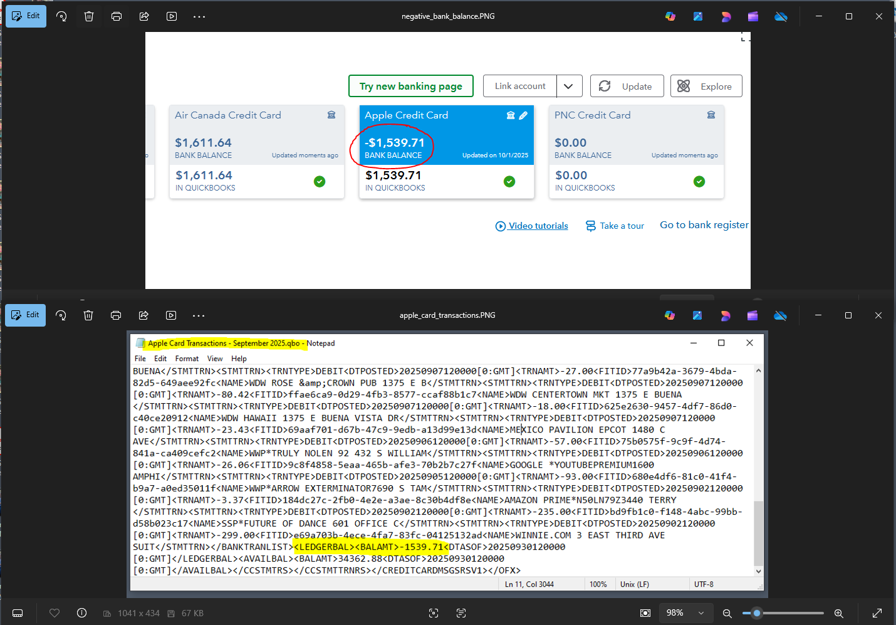The image size is (896, 625).
Task: Expand See more menu in negative_bank_balance.PNG window
Action: (199, 16)
